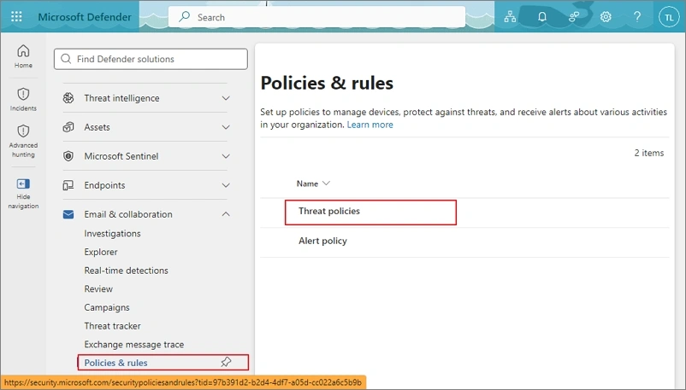Open Exchange message trace
686x390 pixels.
click(134, 344)
